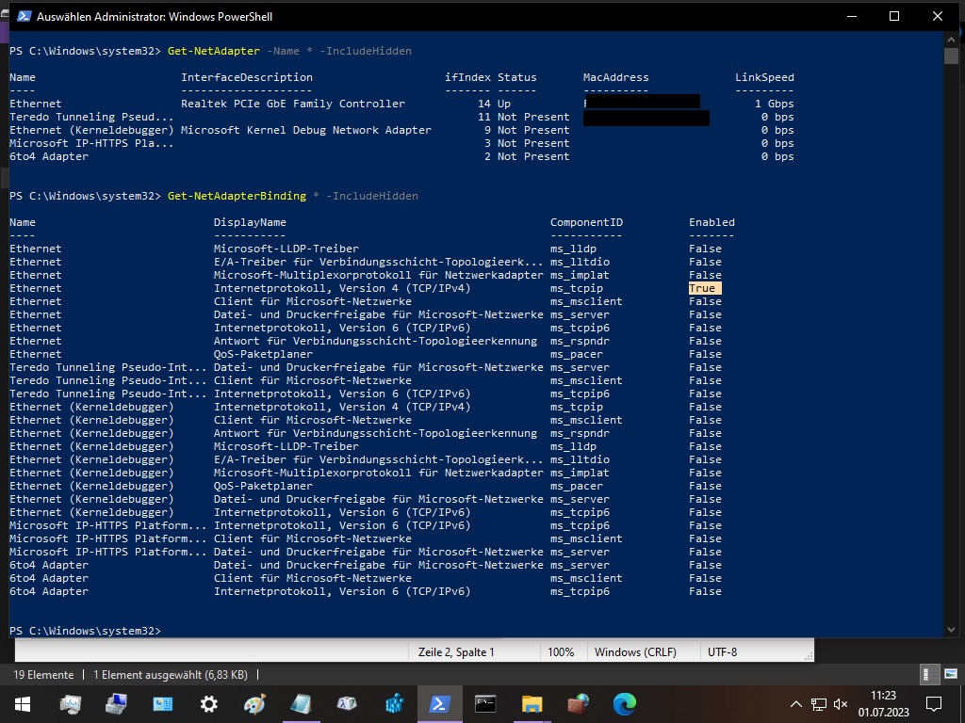Open the firewall brick-wall taskbar icon
The image size is (965, 723).
(x=578, y=703)
